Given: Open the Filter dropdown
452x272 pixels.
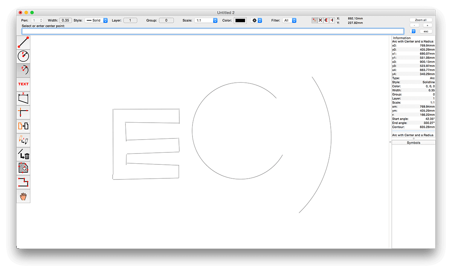Looking at the screenshot, I should 289,20.
